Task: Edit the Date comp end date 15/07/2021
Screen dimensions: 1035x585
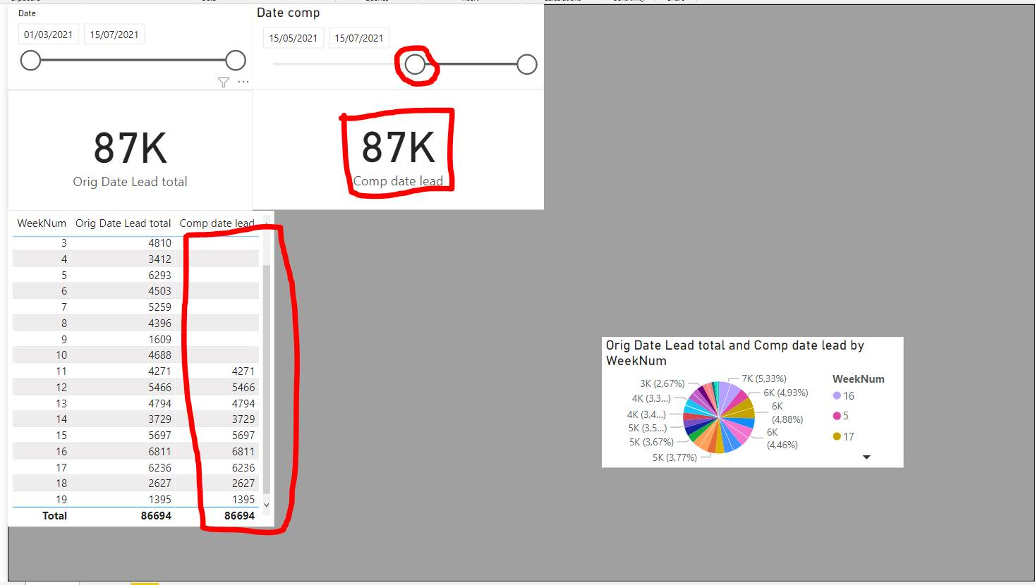Action: [x=359, y=38]
